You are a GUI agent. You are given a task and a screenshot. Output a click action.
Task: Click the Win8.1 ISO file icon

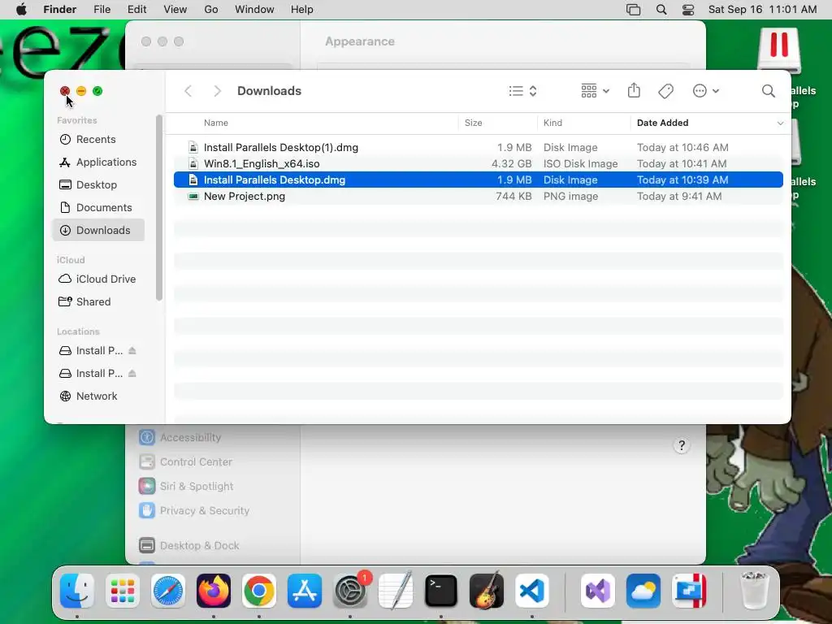193,163
